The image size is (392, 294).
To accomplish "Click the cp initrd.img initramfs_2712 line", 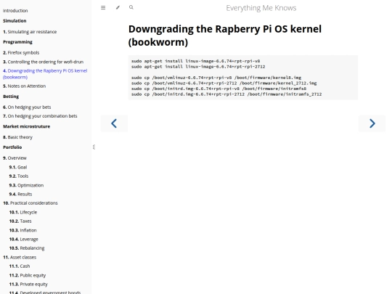I will 226,94.
